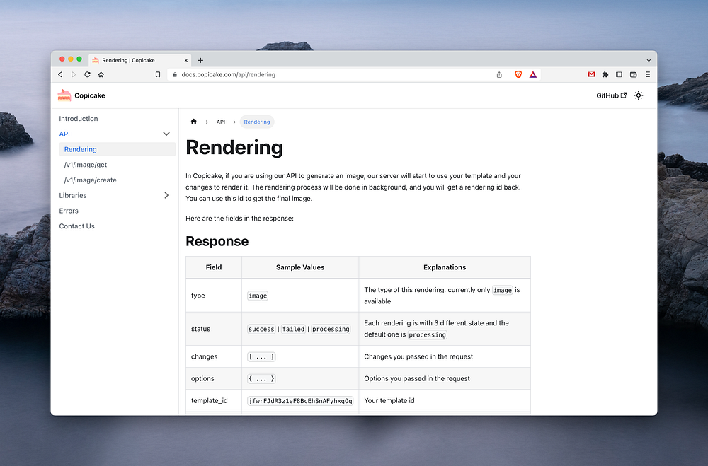This screenshot has width=708, height=466.
Task: Collapse the API sidebar section chevron
Action: [166, 134]
